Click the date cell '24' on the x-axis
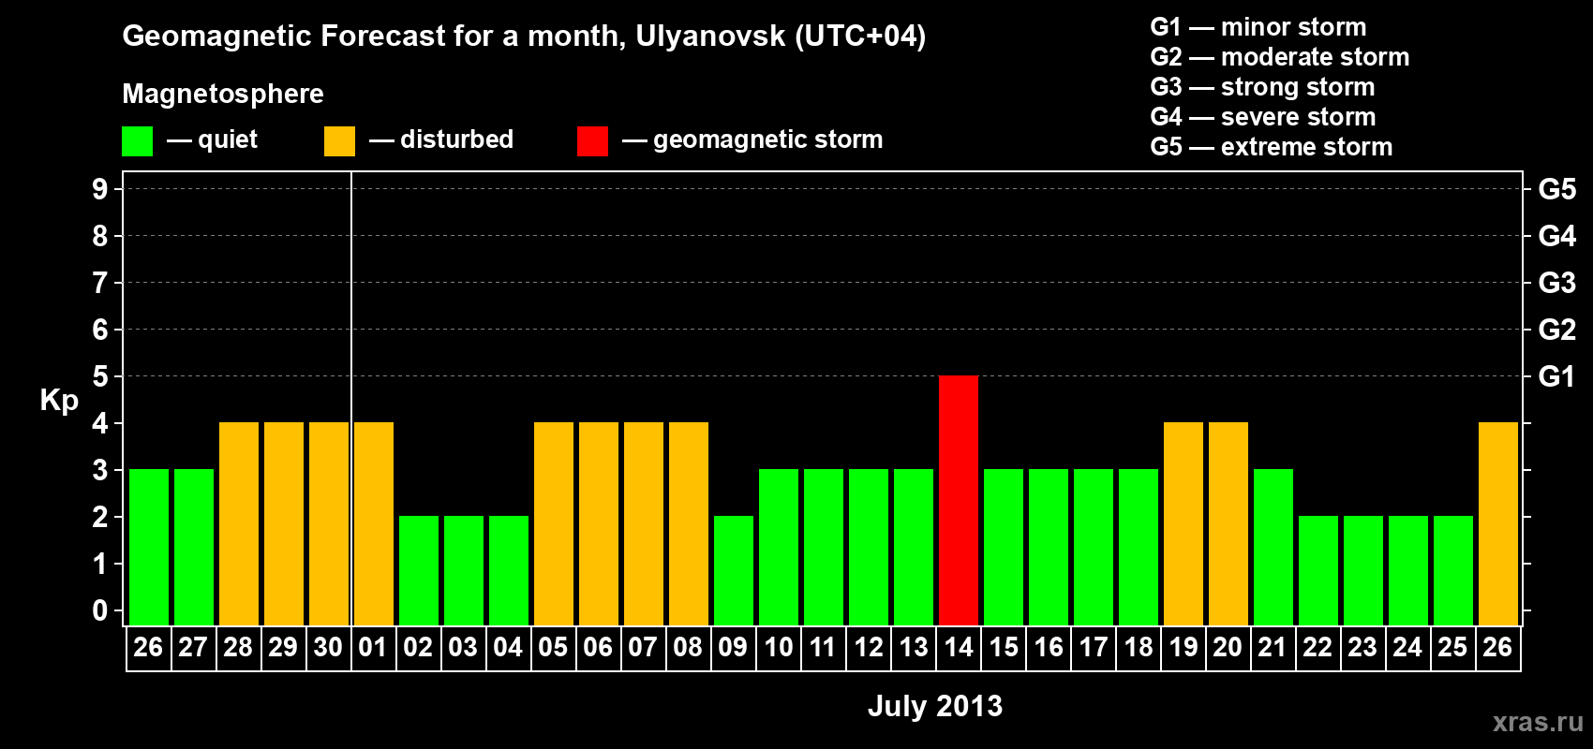The height and width of the screenshot is (749, 1593). 1408,648
